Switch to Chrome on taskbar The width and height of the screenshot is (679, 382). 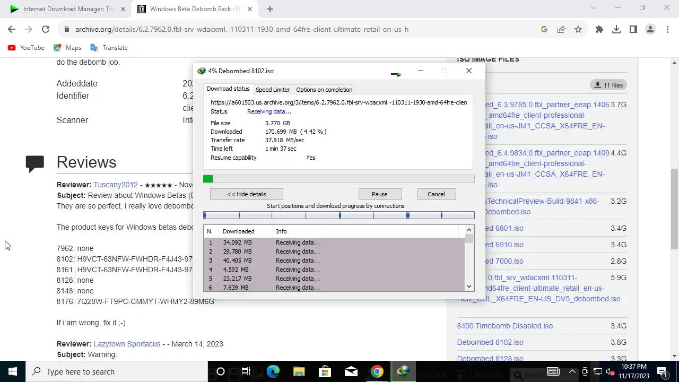[x=377, y=372]
